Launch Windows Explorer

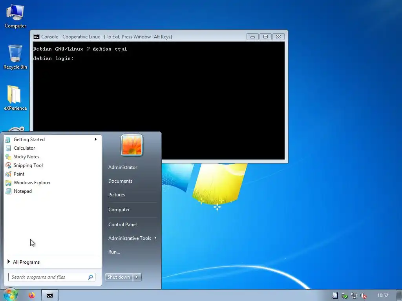coord(53,183)
